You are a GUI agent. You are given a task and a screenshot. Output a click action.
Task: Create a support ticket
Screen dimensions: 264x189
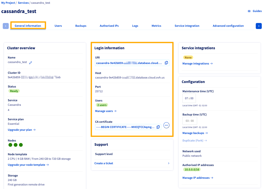coord(104,163)
